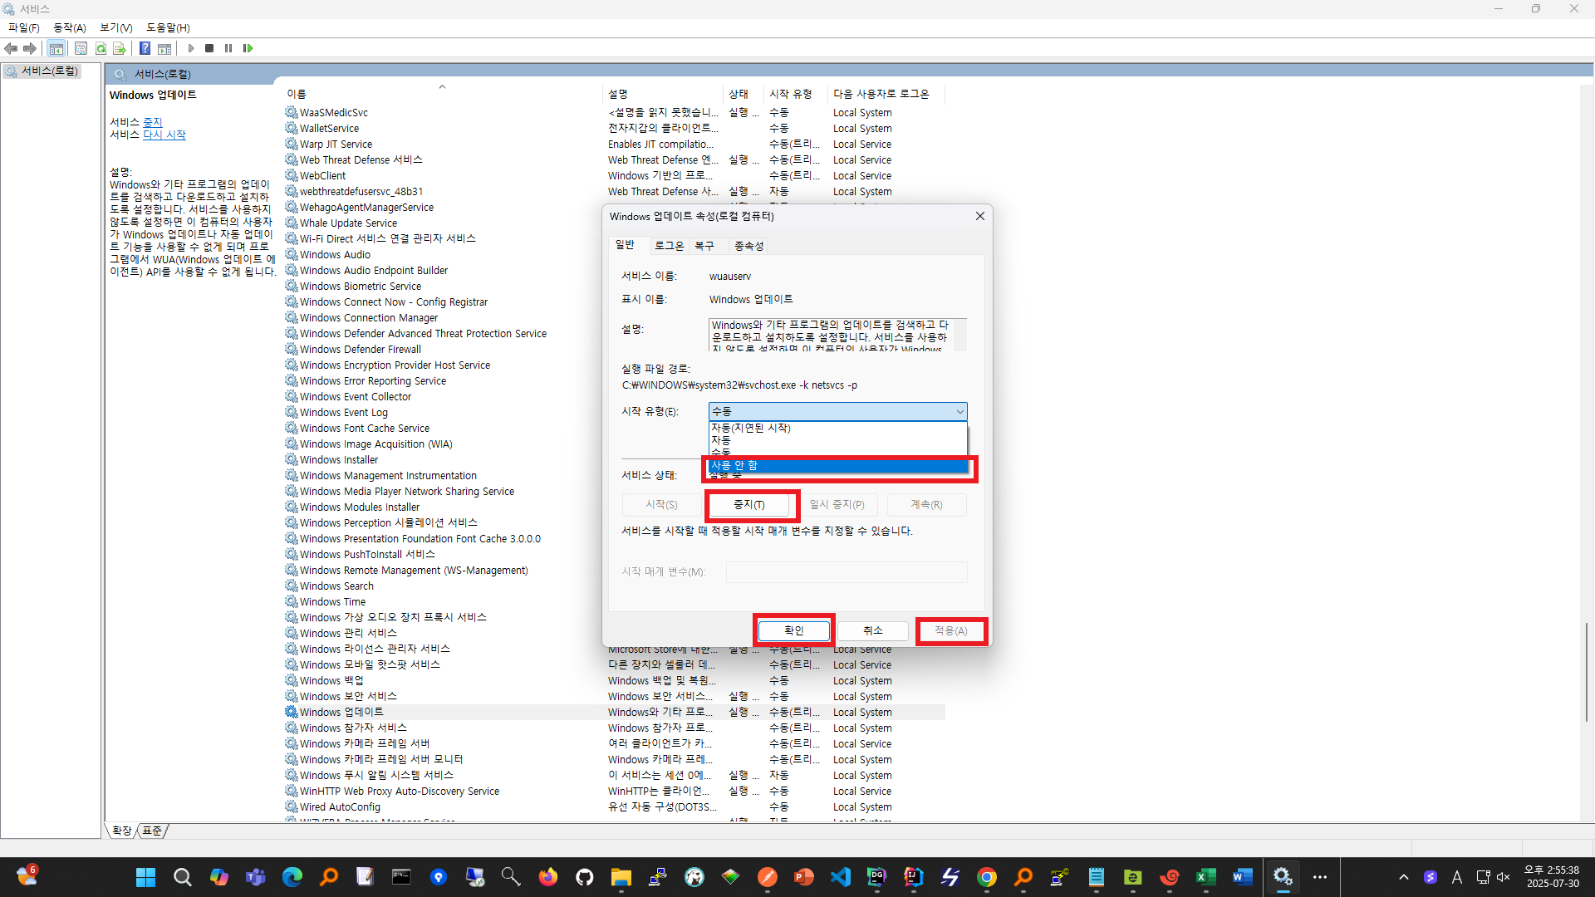This screenshot has width=1595, height=897.
Task: Select Windows Search service in list
Action: [x=336, y=586]
